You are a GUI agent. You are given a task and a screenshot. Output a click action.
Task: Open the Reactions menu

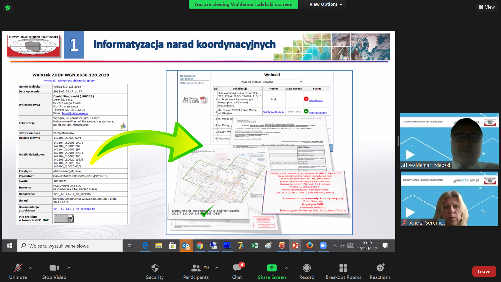tap(380, 272)
